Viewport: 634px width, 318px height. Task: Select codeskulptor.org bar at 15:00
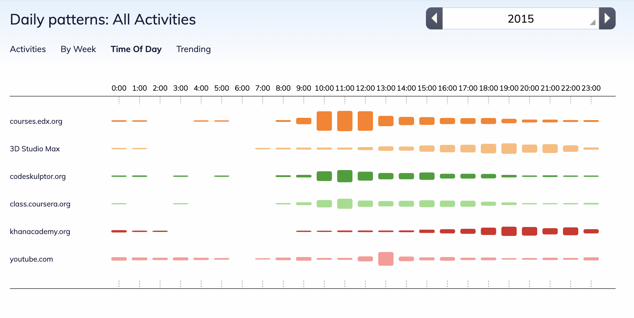pos(427,176)
